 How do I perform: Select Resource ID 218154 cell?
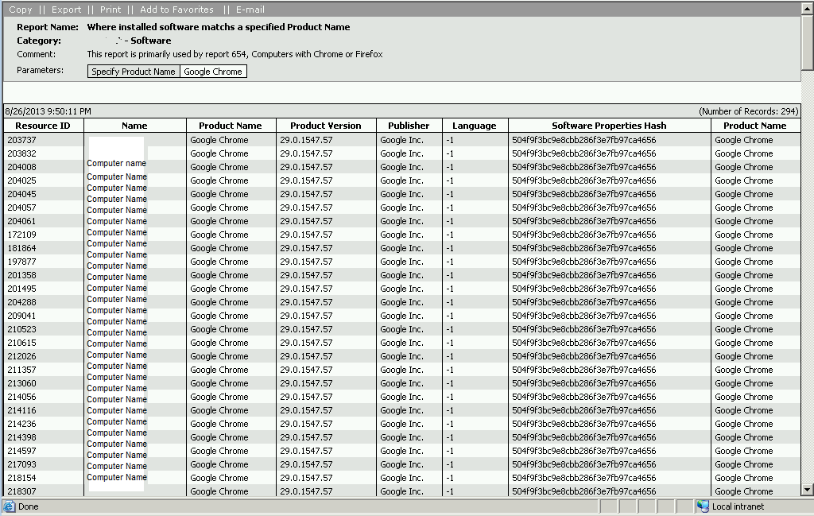pyautogui.click(x=44, y=478)
